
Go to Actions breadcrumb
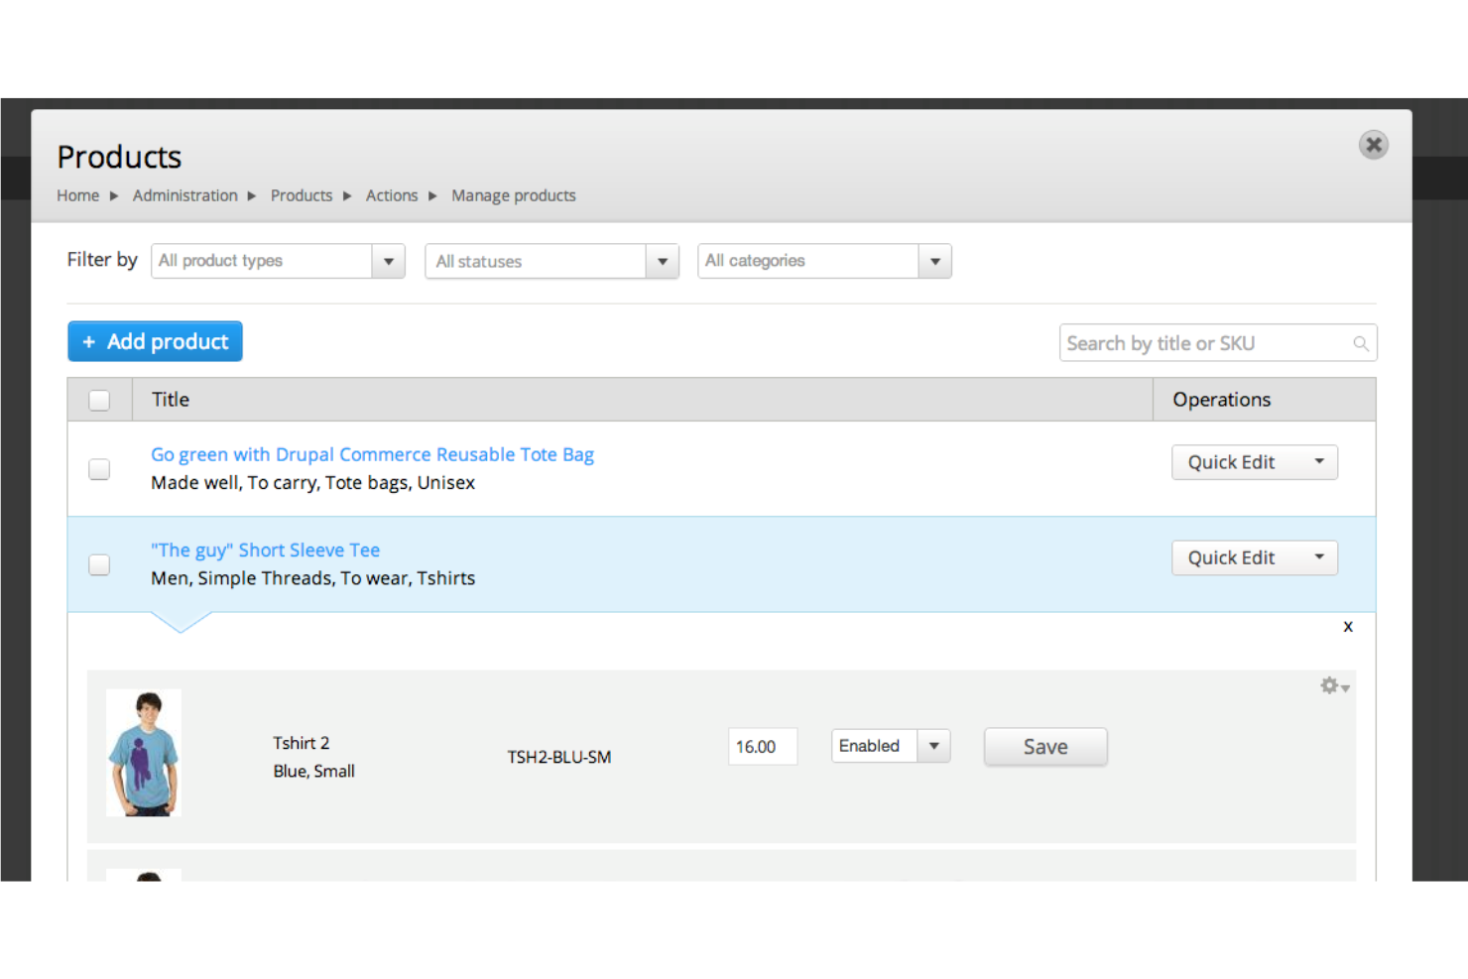pyautogui.click(x=392, y=195)
